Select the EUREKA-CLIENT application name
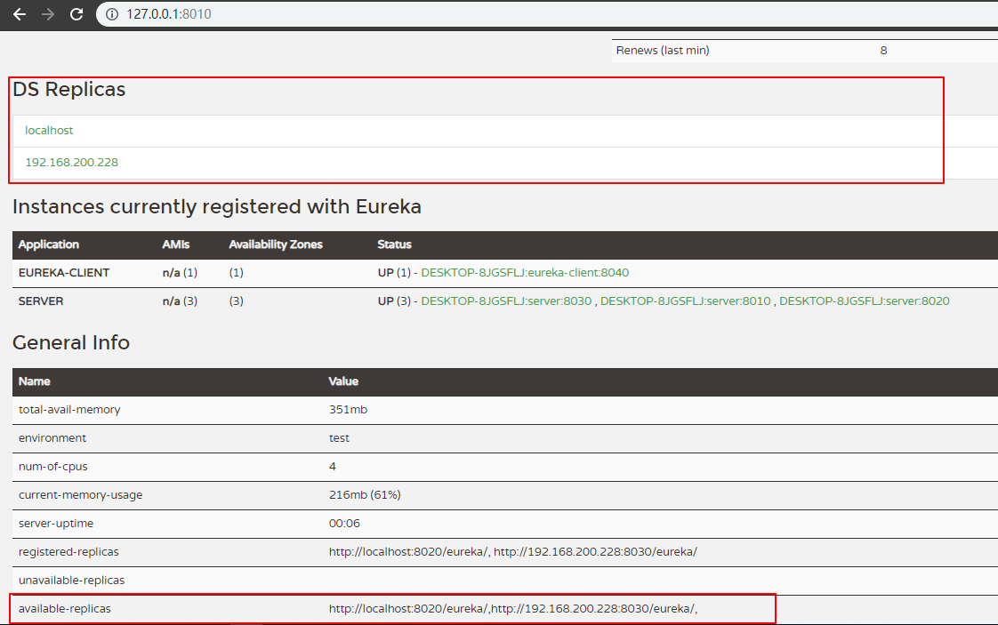This screenshot has height=625, width=998. [x=64, y=273]
